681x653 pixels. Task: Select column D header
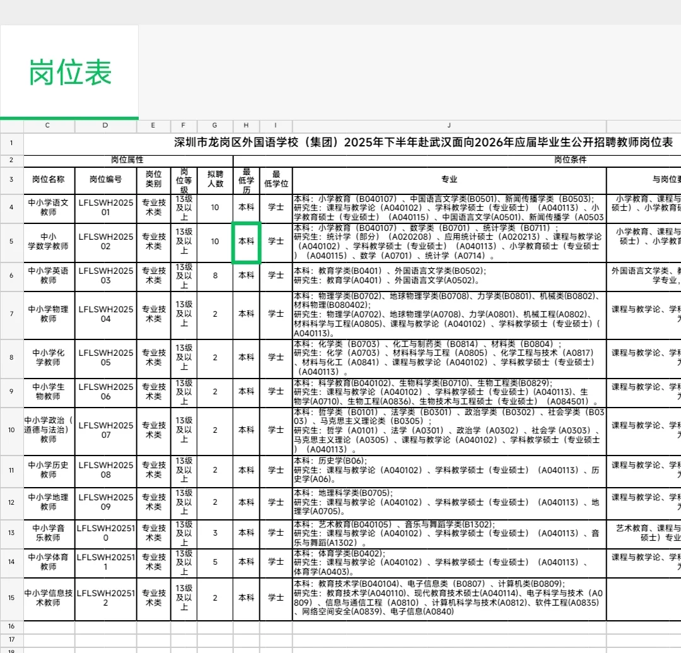[x=105, y=126]
